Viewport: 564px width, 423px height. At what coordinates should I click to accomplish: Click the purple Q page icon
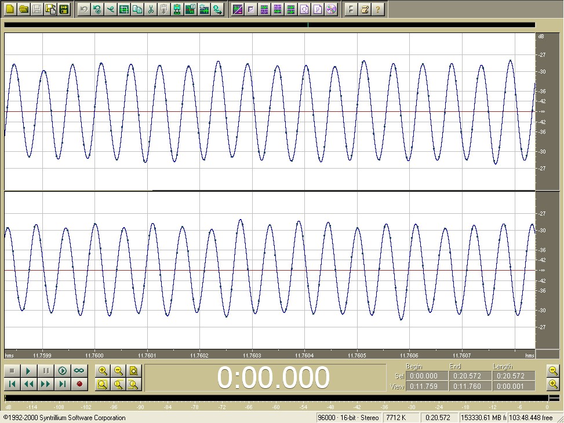[304, 9]
